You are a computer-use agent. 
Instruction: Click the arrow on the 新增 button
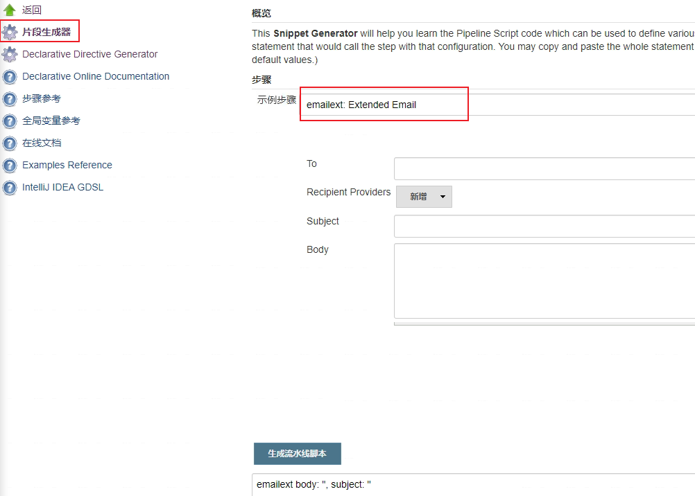click(x=443, y=197)
